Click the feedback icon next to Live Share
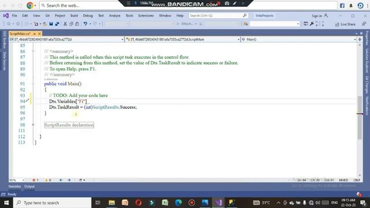The width and height of the screenshot is (370, 208). click(364, 24)
